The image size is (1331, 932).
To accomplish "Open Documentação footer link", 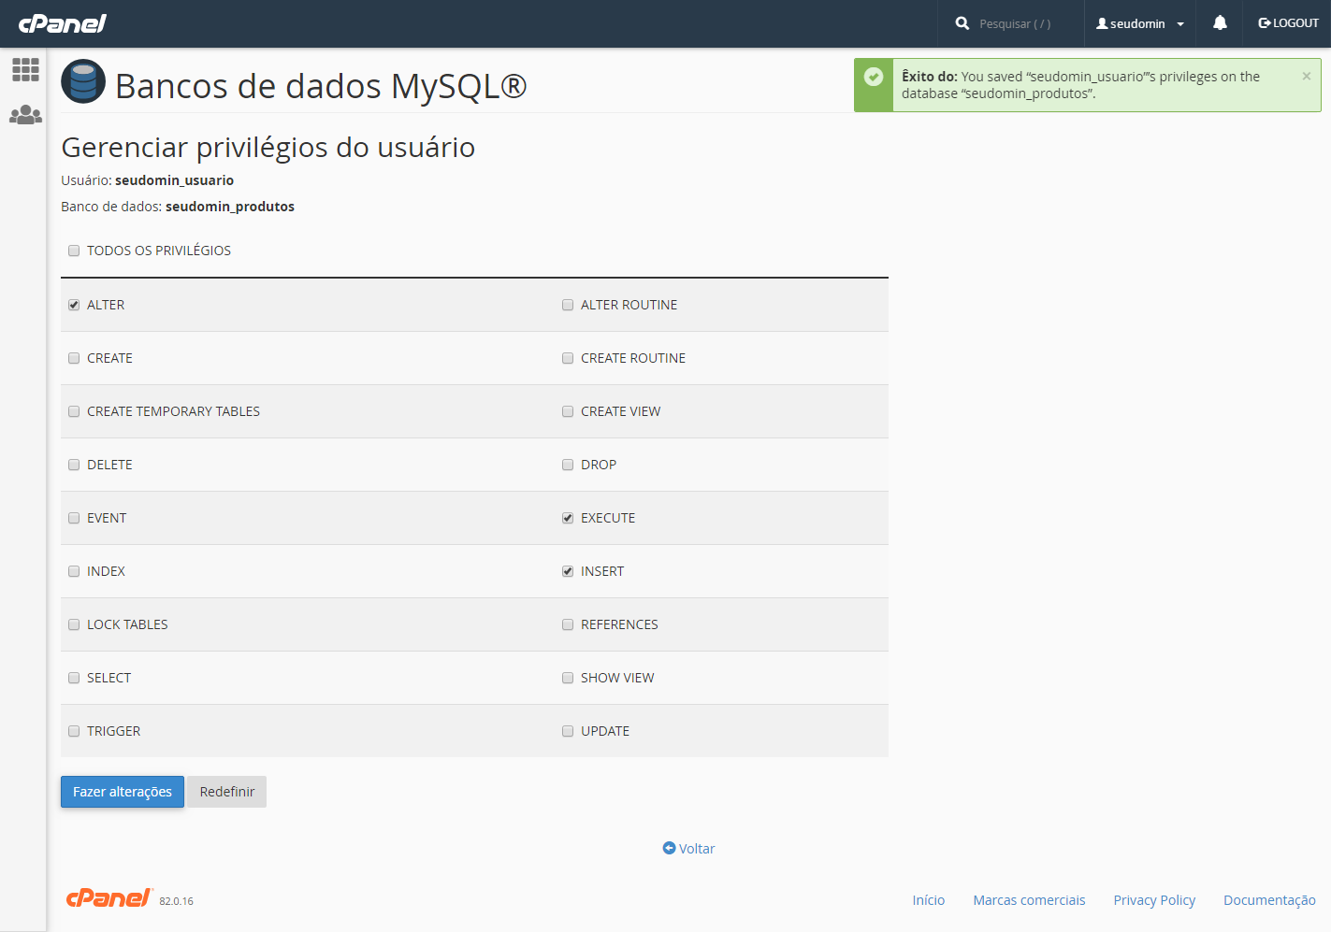I will click(1269, 900).
